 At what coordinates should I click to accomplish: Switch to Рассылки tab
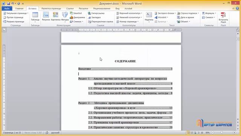83,8
